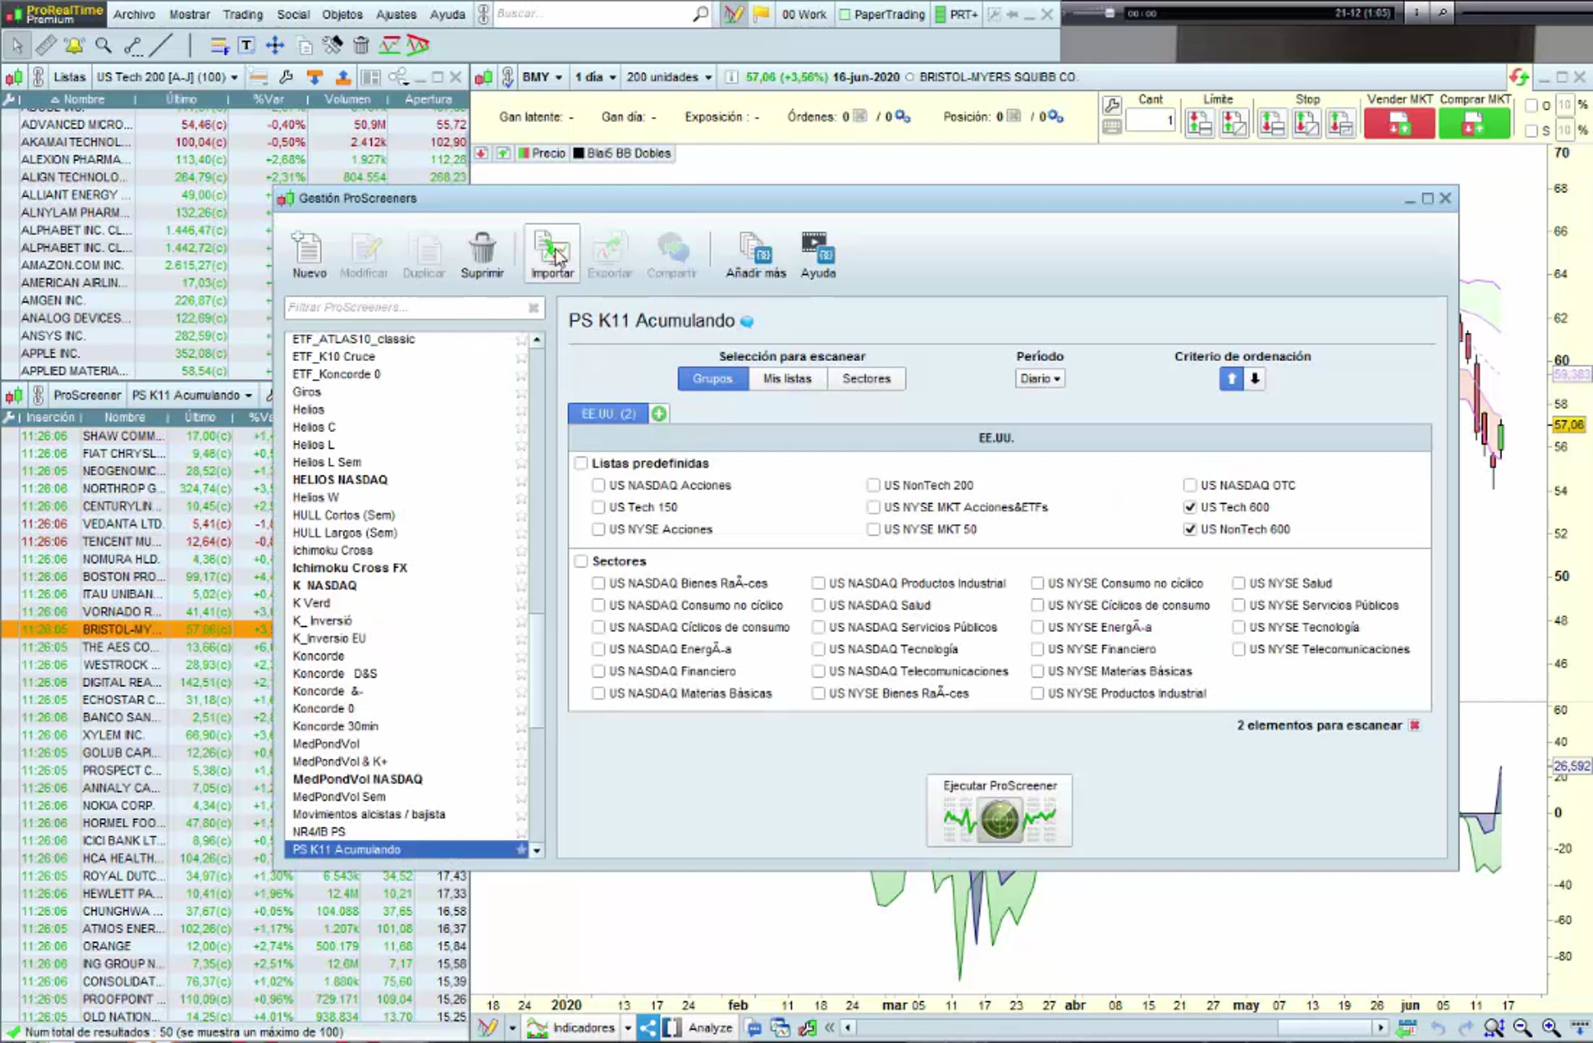Select the Grupos tab
The image size is (1593, 1043).
713,379
